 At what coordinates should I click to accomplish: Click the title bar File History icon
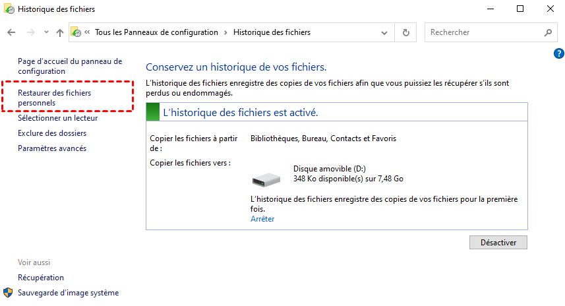pos(9,9)
